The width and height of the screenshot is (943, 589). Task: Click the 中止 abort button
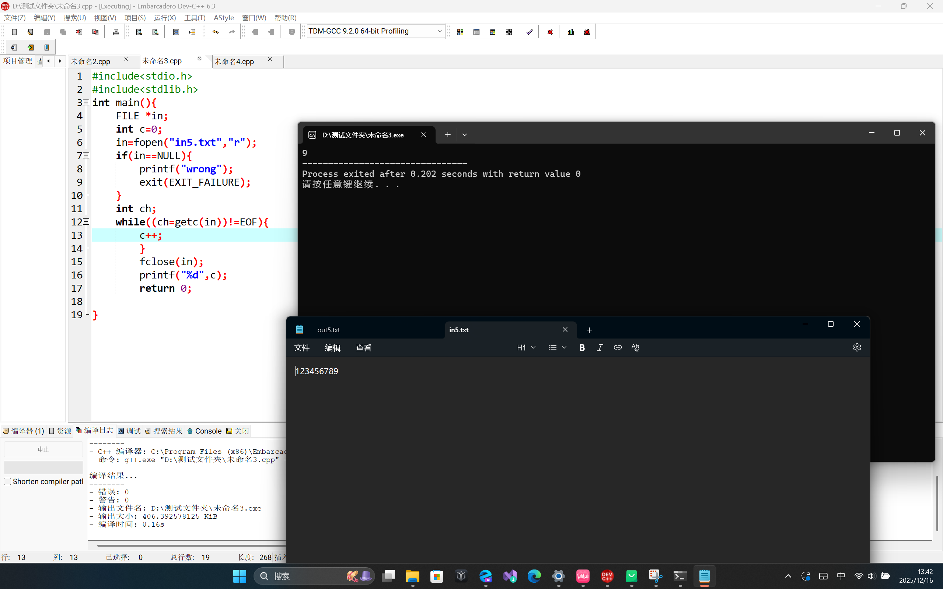click(43, 449)
